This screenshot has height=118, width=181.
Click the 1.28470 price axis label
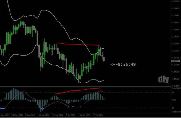click(176, 8)
